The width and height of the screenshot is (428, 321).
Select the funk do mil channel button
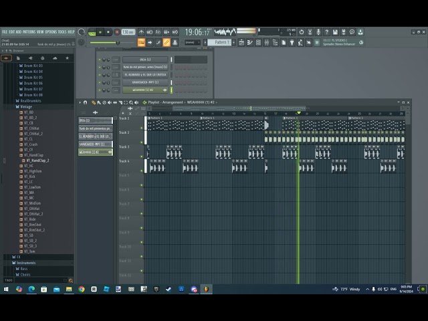[145, 67]
